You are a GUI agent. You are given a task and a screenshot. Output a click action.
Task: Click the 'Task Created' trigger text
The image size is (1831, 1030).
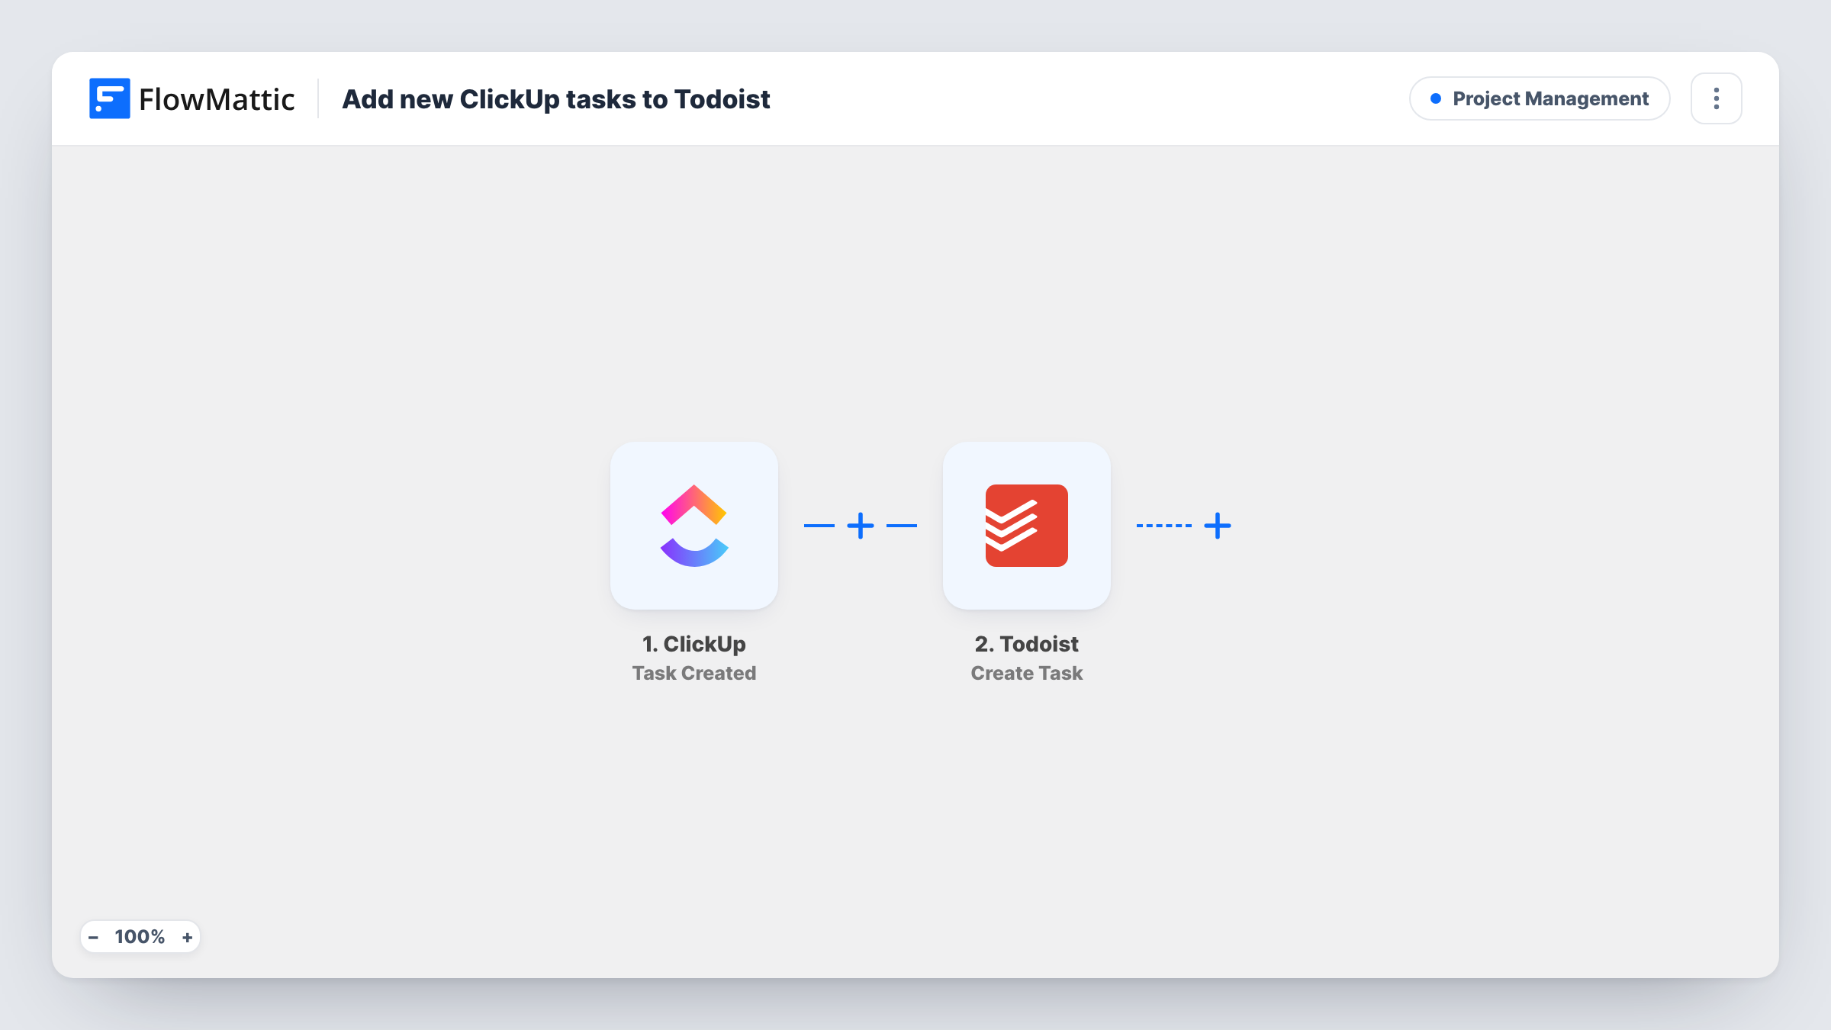[694, 673]
